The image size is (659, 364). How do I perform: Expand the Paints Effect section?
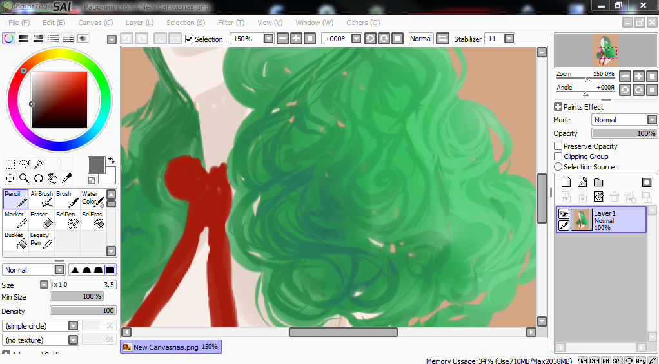[x=558, y=107]
